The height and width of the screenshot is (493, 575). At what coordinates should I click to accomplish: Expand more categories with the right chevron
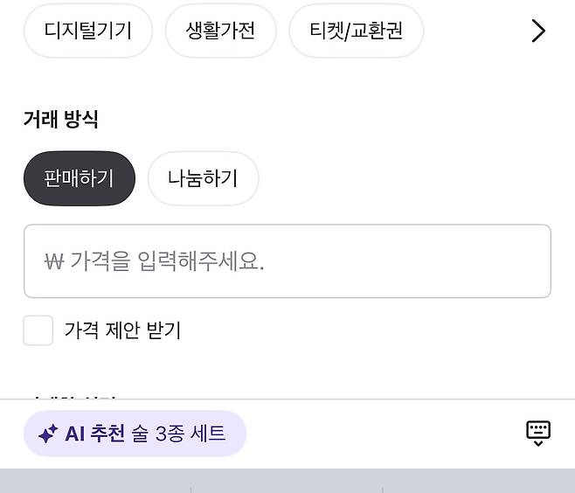tap(538, 31)
